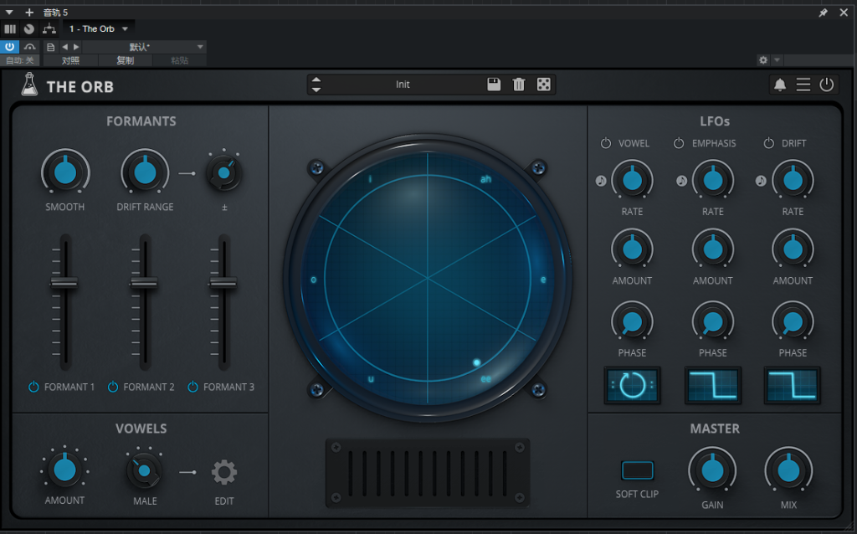Image resolution: width=857 pixels, height=534 pixels.
Task: Add new item with the plus icon
Action: tap(29, 12)
